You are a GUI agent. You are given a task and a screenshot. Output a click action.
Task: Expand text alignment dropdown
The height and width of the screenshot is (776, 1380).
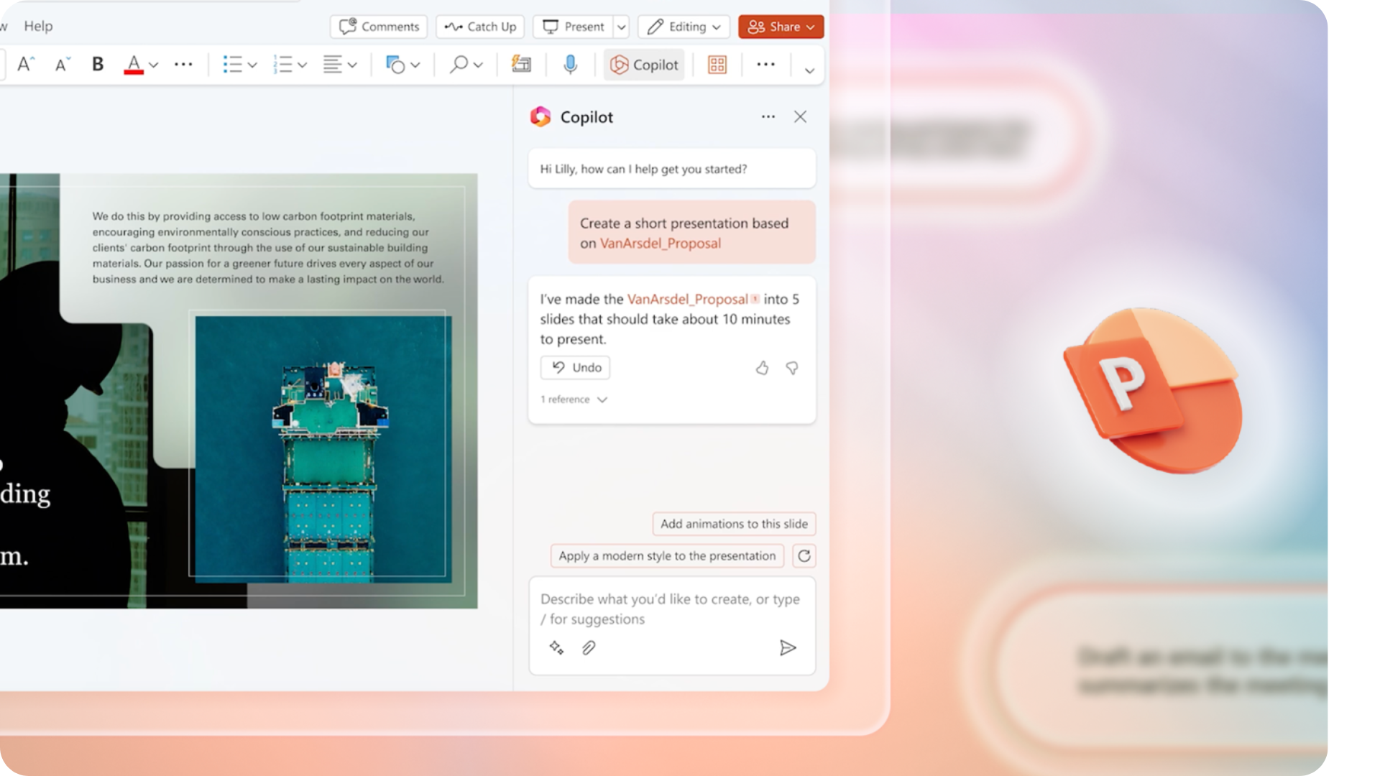(x=352, y=65)
